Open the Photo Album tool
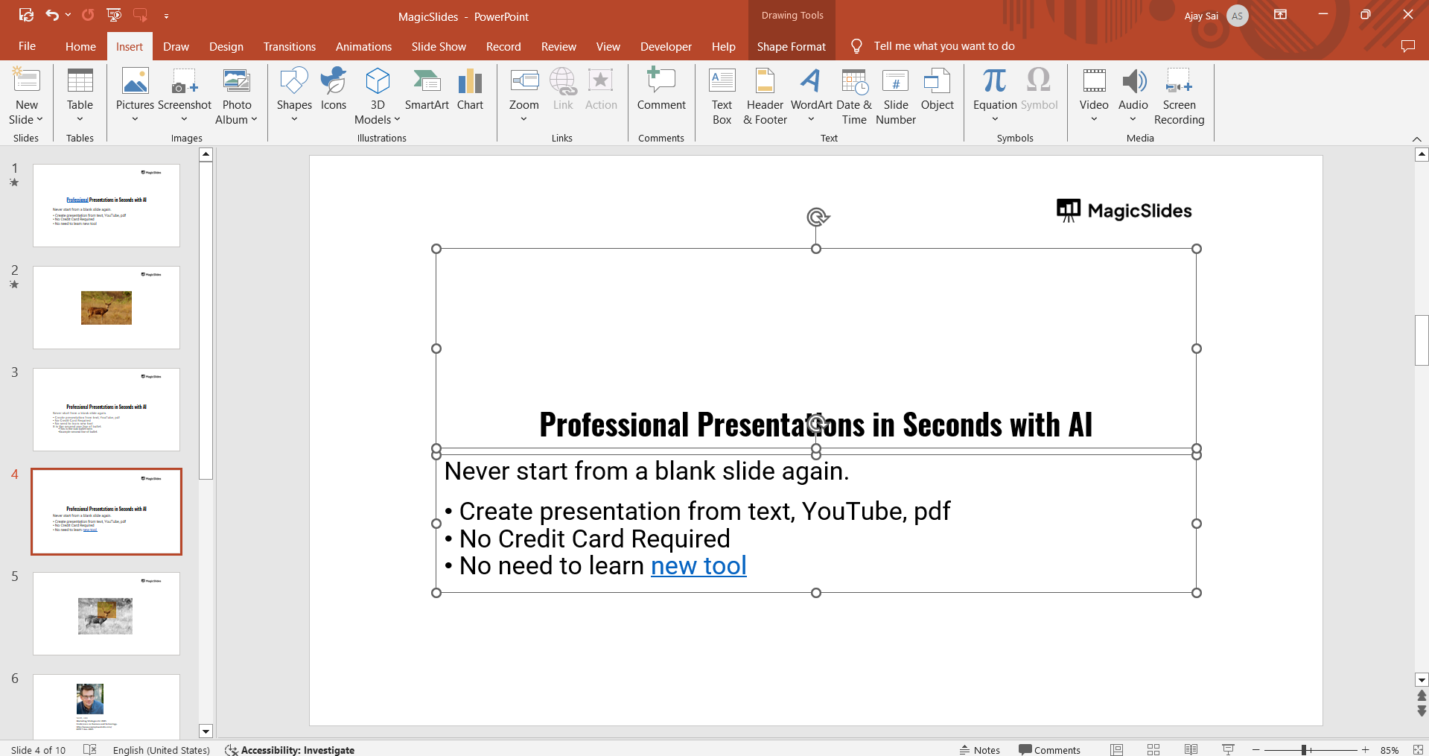 click(237, 96)
